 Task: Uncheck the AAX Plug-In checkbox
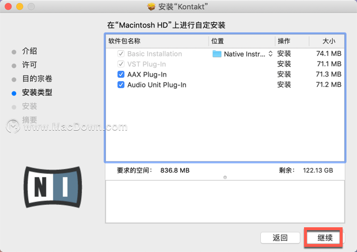[121, 74]
